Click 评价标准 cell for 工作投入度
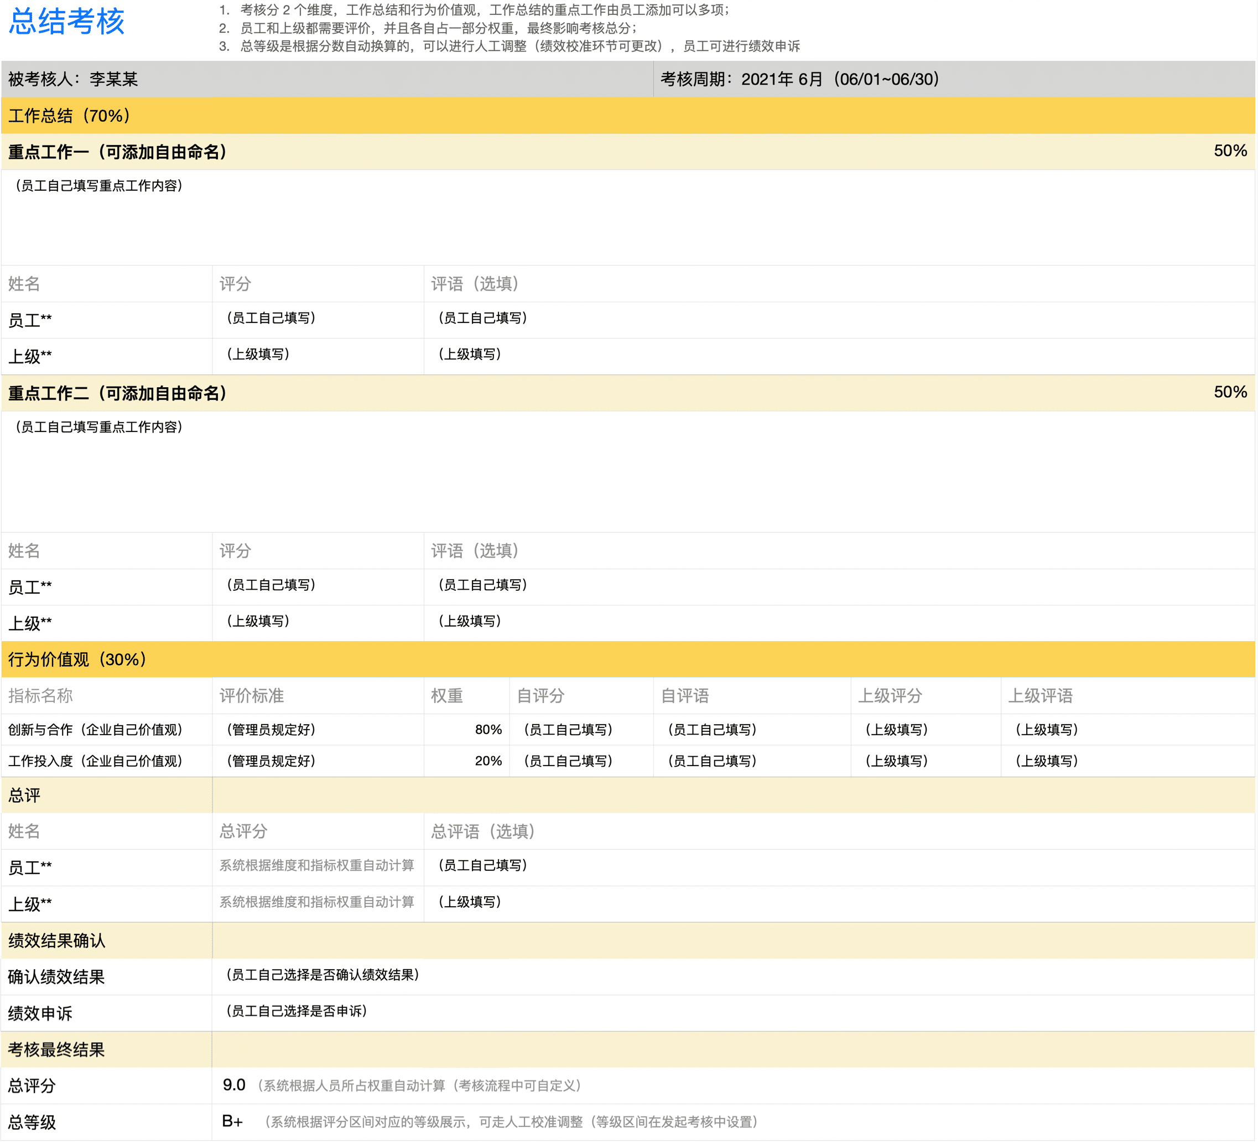This screenshot has height=1144, width=1258. tap(318, 761)
